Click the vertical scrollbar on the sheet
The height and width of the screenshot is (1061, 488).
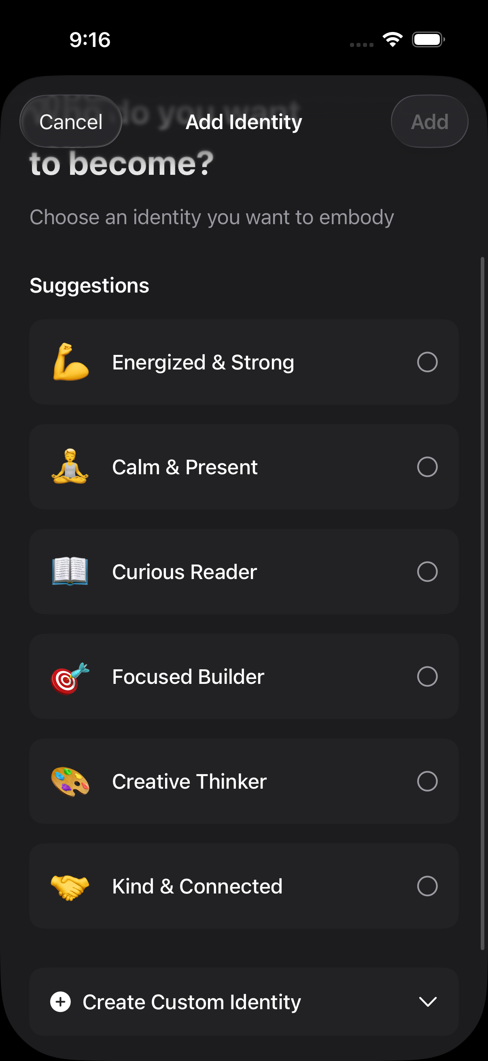click(x=482, y=601)
